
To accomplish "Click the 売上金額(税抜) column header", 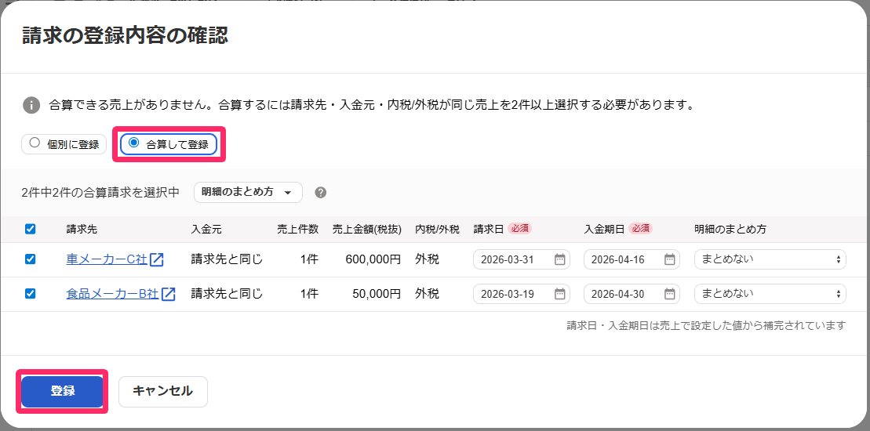I will pos(367,229).
